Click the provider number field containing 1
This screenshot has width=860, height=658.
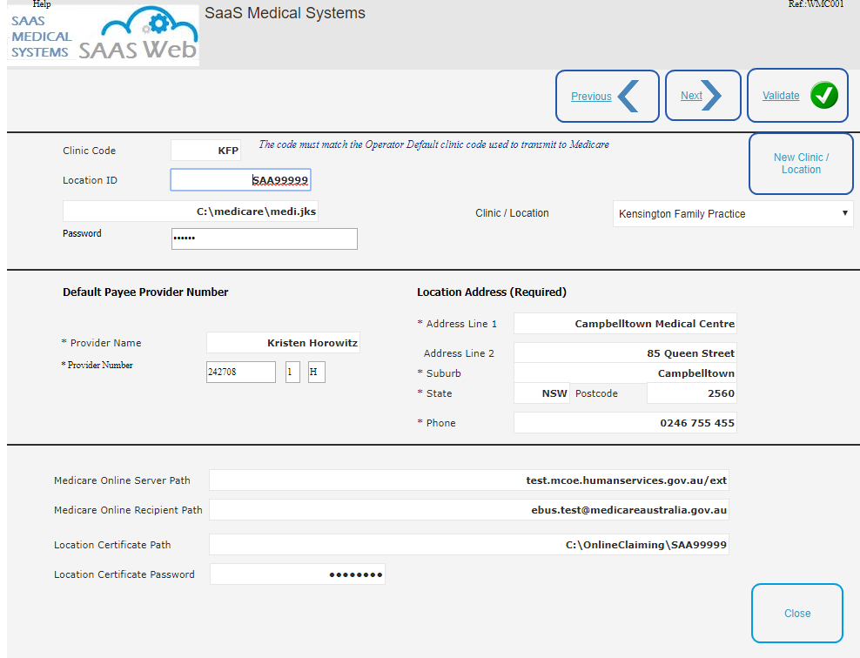tap(292, 372)
